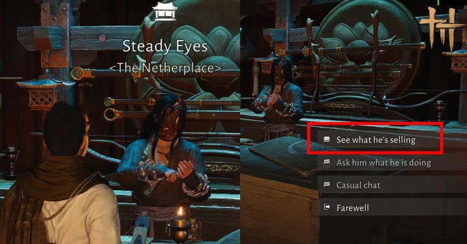This screenshot has width=467, height=244.
Task: Click the shop icon above Steady Eyes
Action: (165, 11)
